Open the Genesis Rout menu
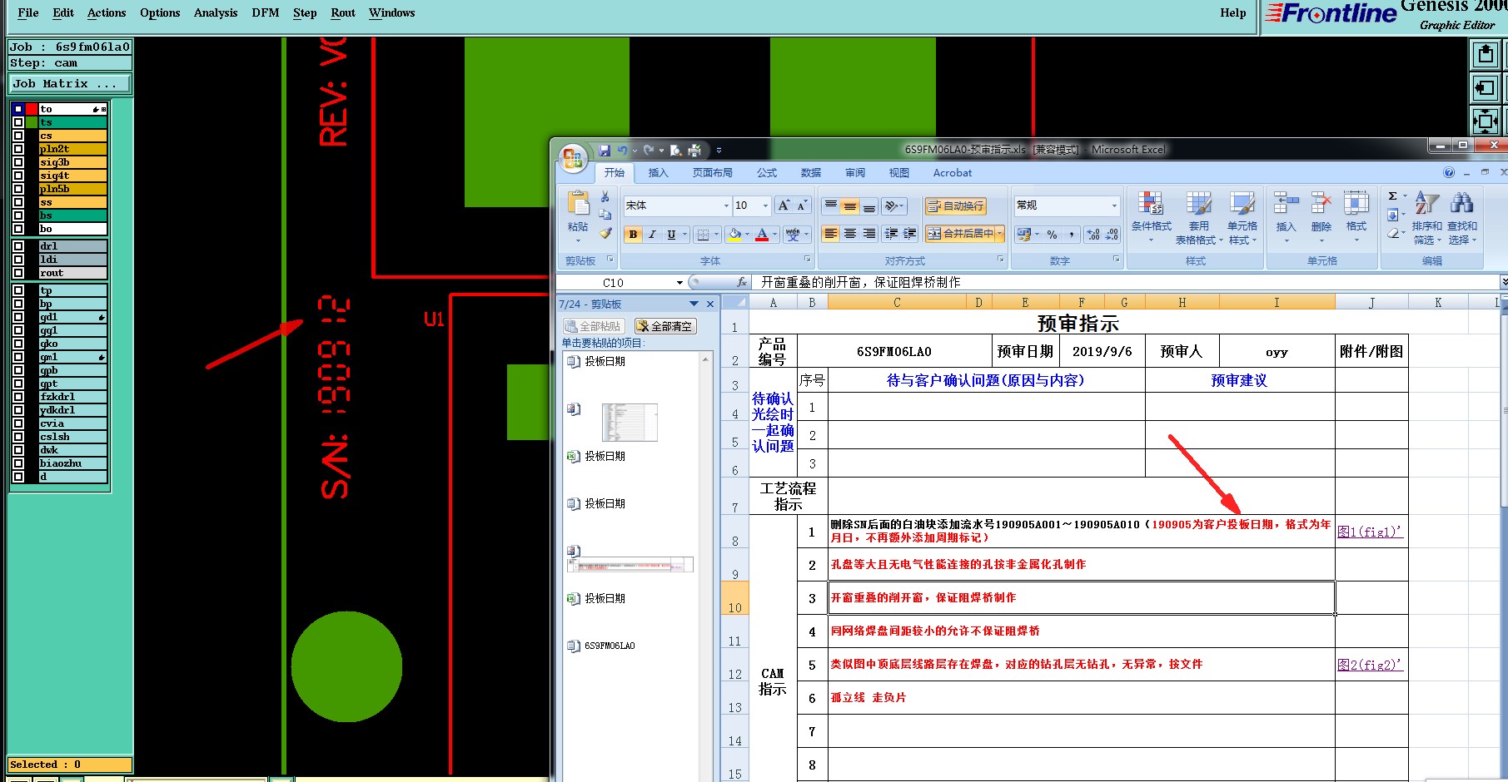This screenshot has height=782, width=1508. (343, 12)
